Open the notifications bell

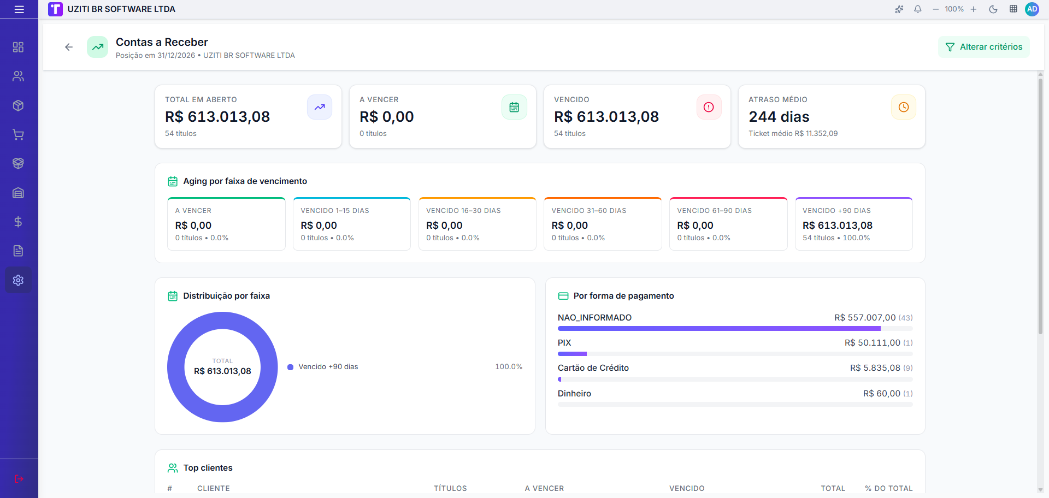coord(918,9)
